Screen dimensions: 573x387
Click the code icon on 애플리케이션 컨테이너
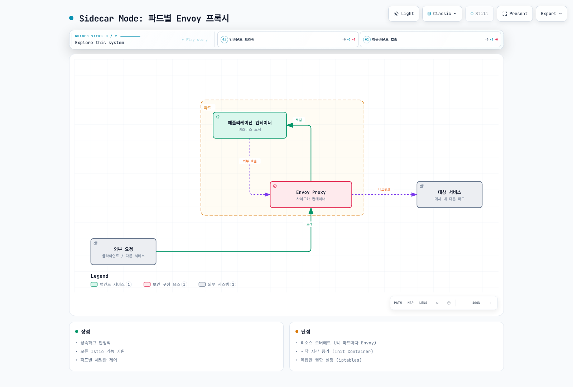[x=218, y=117]
